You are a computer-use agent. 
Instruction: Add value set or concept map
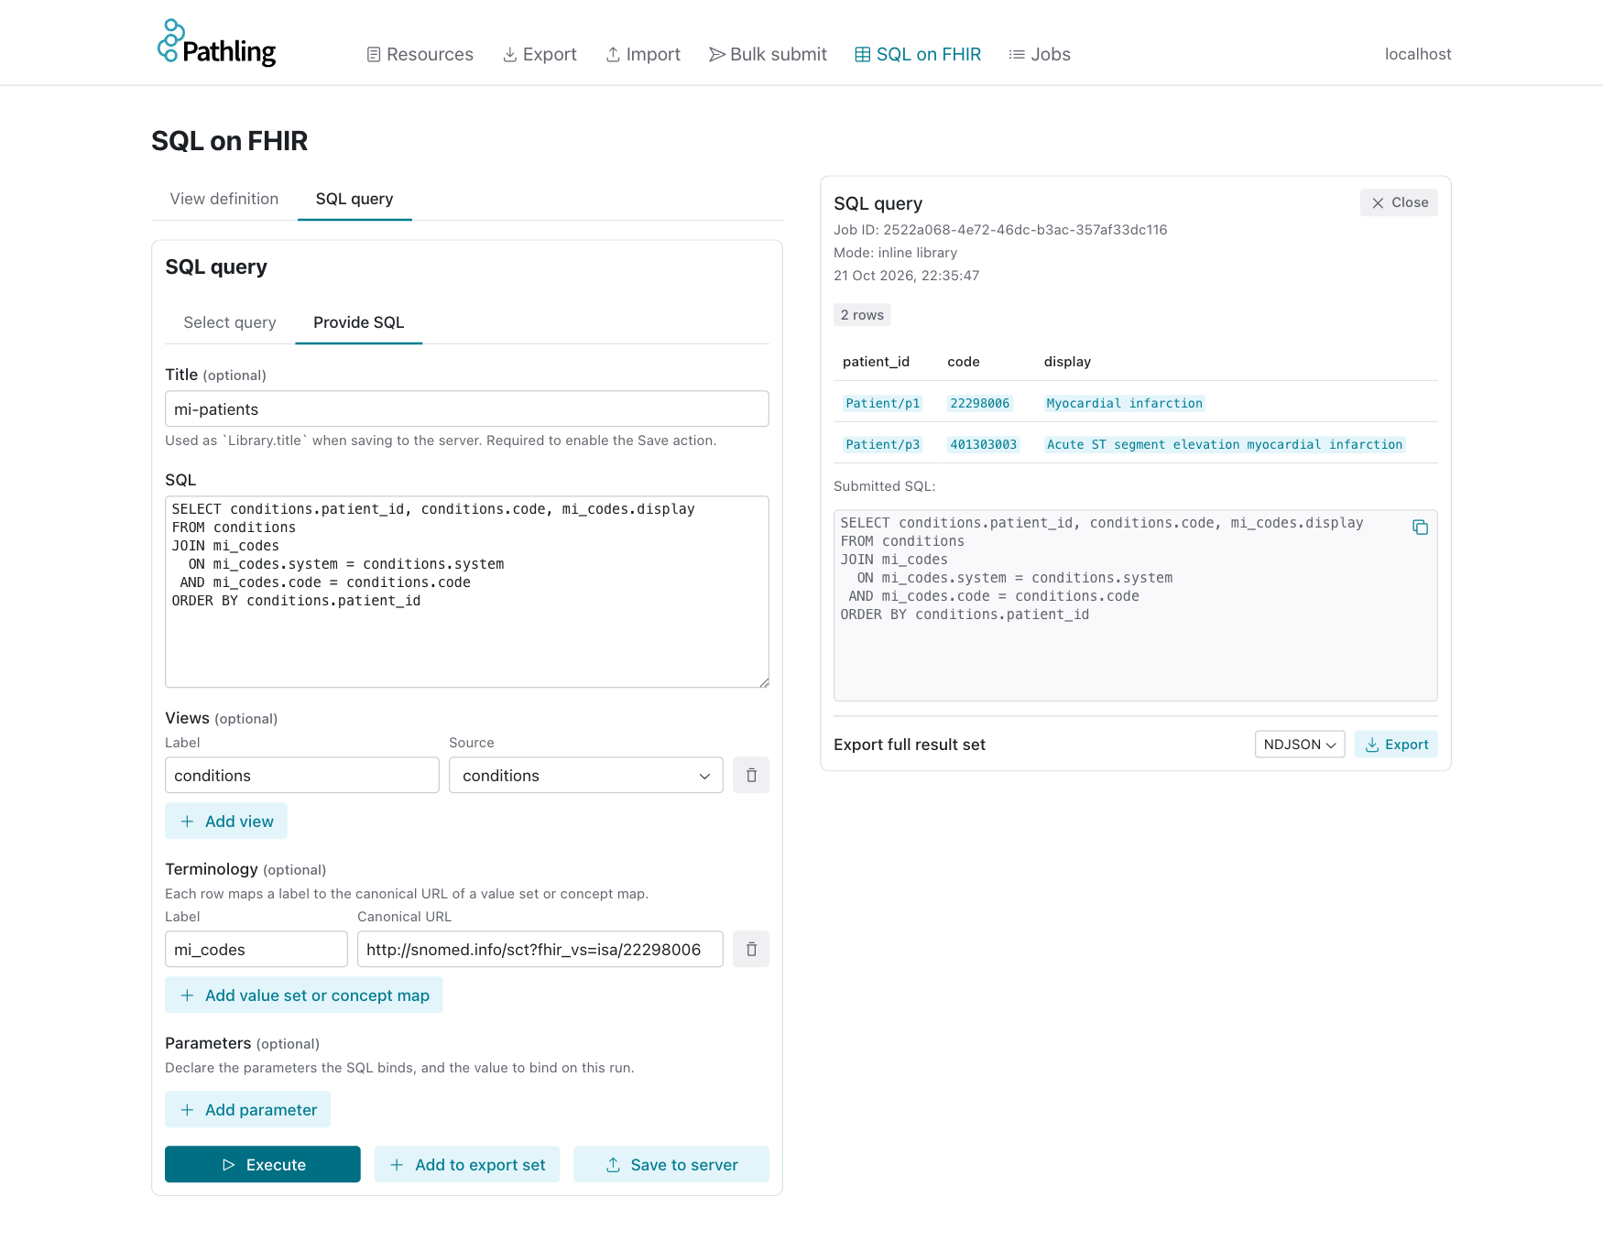coord(304,995)
